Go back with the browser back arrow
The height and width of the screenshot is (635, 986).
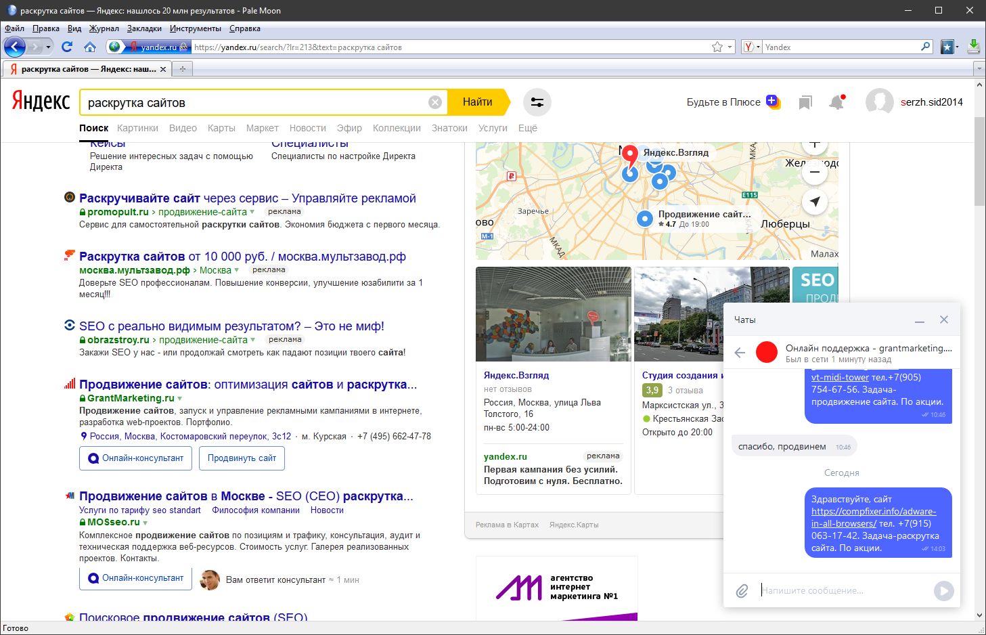click(15, 47)
